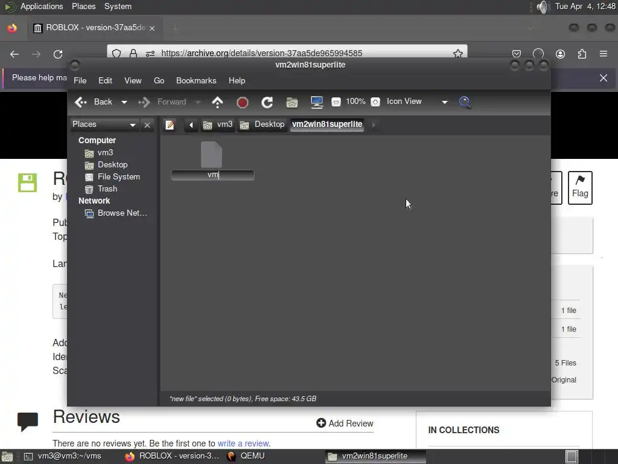Click the site padlock icon
618x464 pixels.
[x=133, y=53]
